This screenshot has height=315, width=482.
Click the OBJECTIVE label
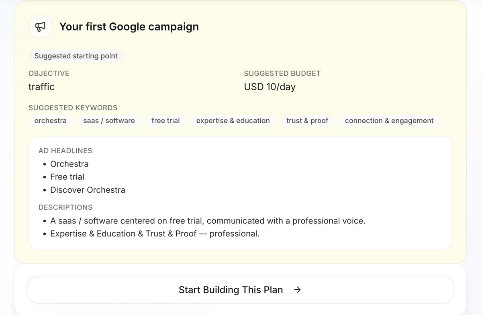tap(49, 73)
